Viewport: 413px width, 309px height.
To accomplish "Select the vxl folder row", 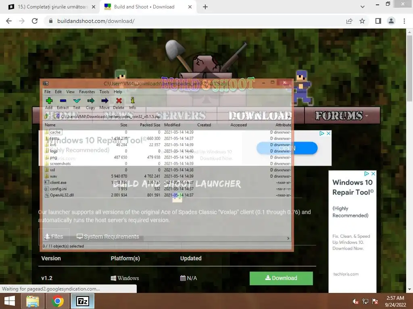I will (167, 170).
